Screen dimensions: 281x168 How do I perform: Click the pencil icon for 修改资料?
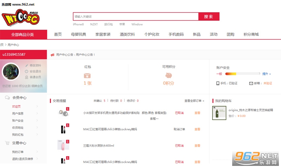coord(27,65)
